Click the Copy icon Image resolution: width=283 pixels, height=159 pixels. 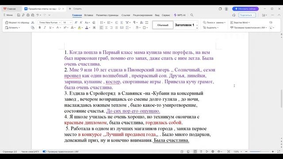coord(33,27)
